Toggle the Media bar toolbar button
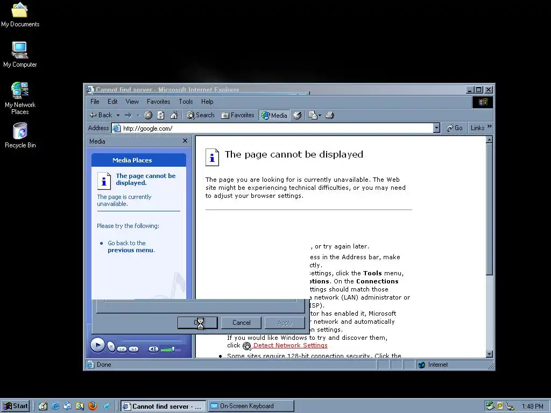Screen dimensions: 551x413 (274, 115)
